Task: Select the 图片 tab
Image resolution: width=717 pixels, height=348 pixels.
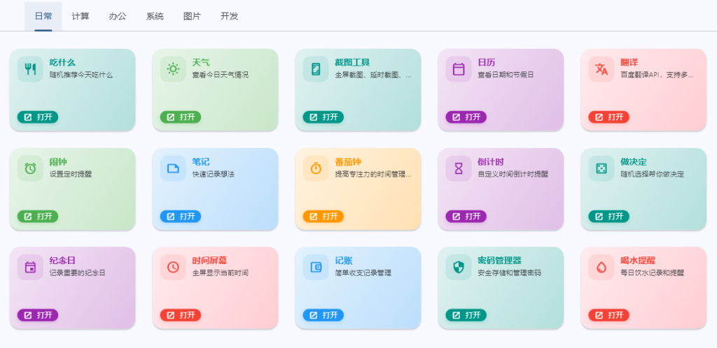Action: click(x=192, y=16)
